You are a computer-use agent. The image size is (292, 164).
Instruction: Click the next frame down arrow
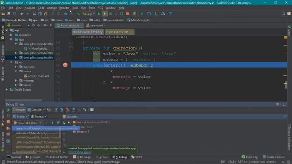[52, 123]
